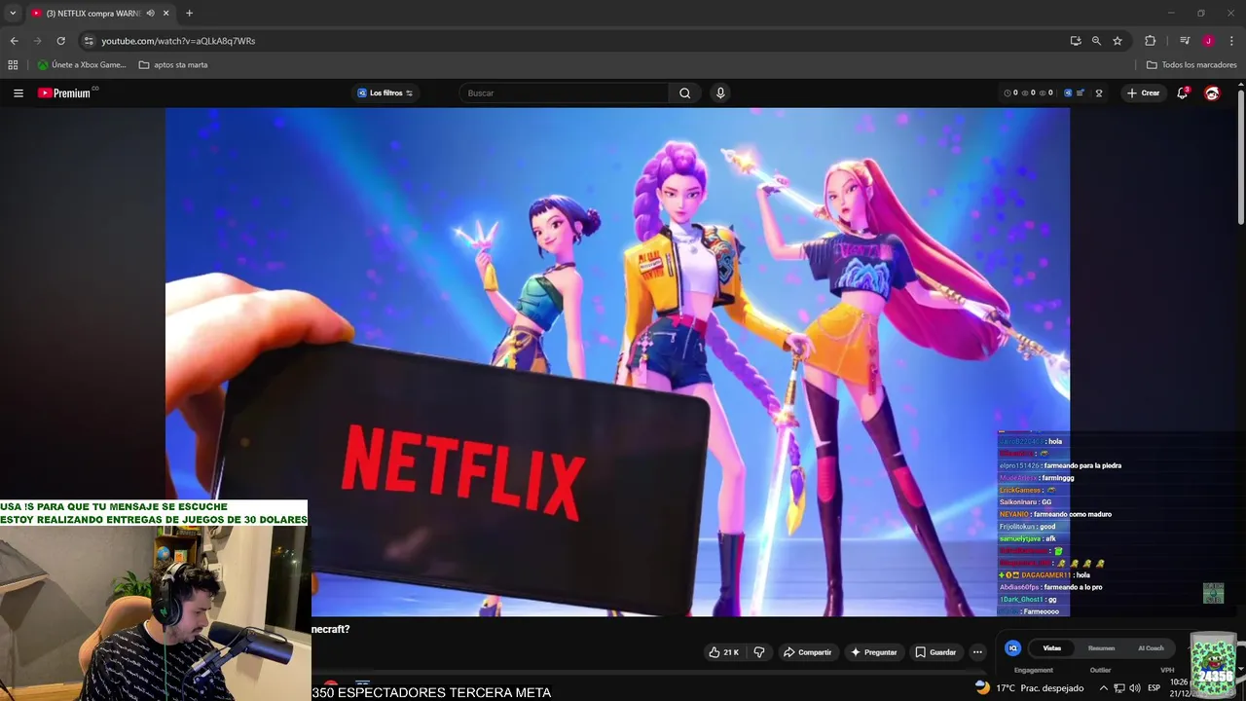Open the trophy icon in YouTube header
The height and width of the screenshot is (701, 1246).
[1099, 93]
